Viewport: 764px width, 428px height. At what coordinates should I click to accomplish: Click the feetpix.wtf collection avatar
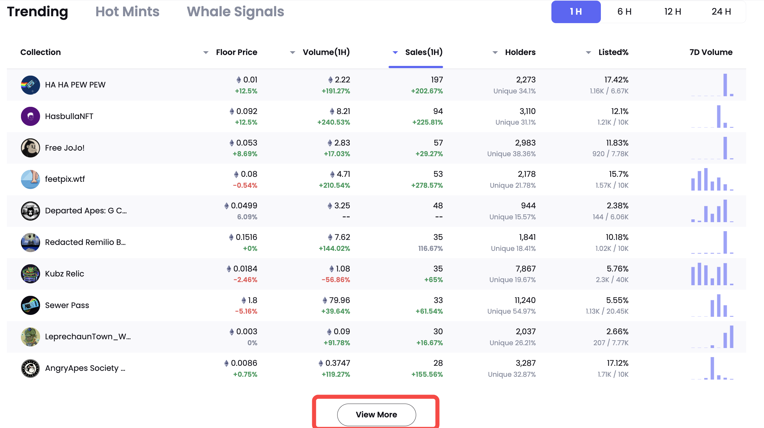tap(30, 179)
